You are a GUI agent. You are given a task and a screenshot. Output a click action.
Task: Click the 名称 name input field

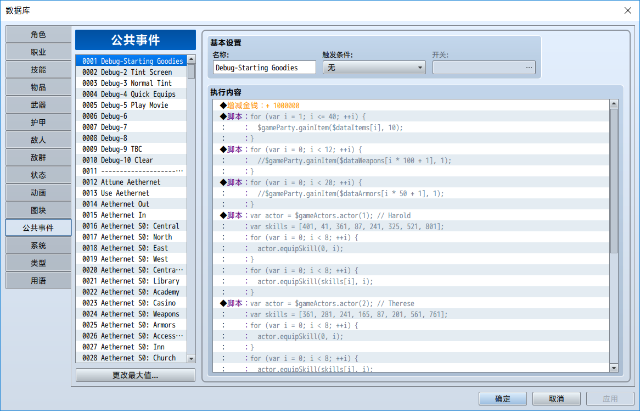(x=265, y=68)
